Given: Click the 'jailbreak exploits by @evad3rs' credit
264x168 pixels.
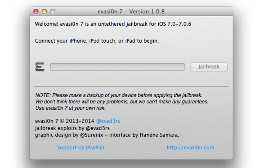Looking at the screenshot, I should (72, 128).
